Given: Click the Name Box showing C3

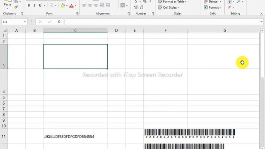Looking at the screenshot, I should (12, 22).
